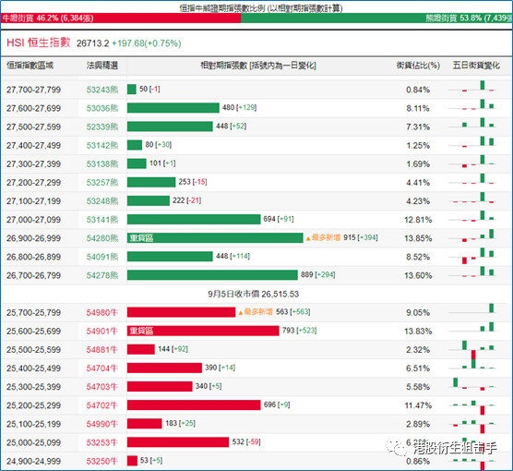The image size is (513, 471).
Task: Click the 法興精選 column header
Action: pyautogui.click(x=102, y=66)
